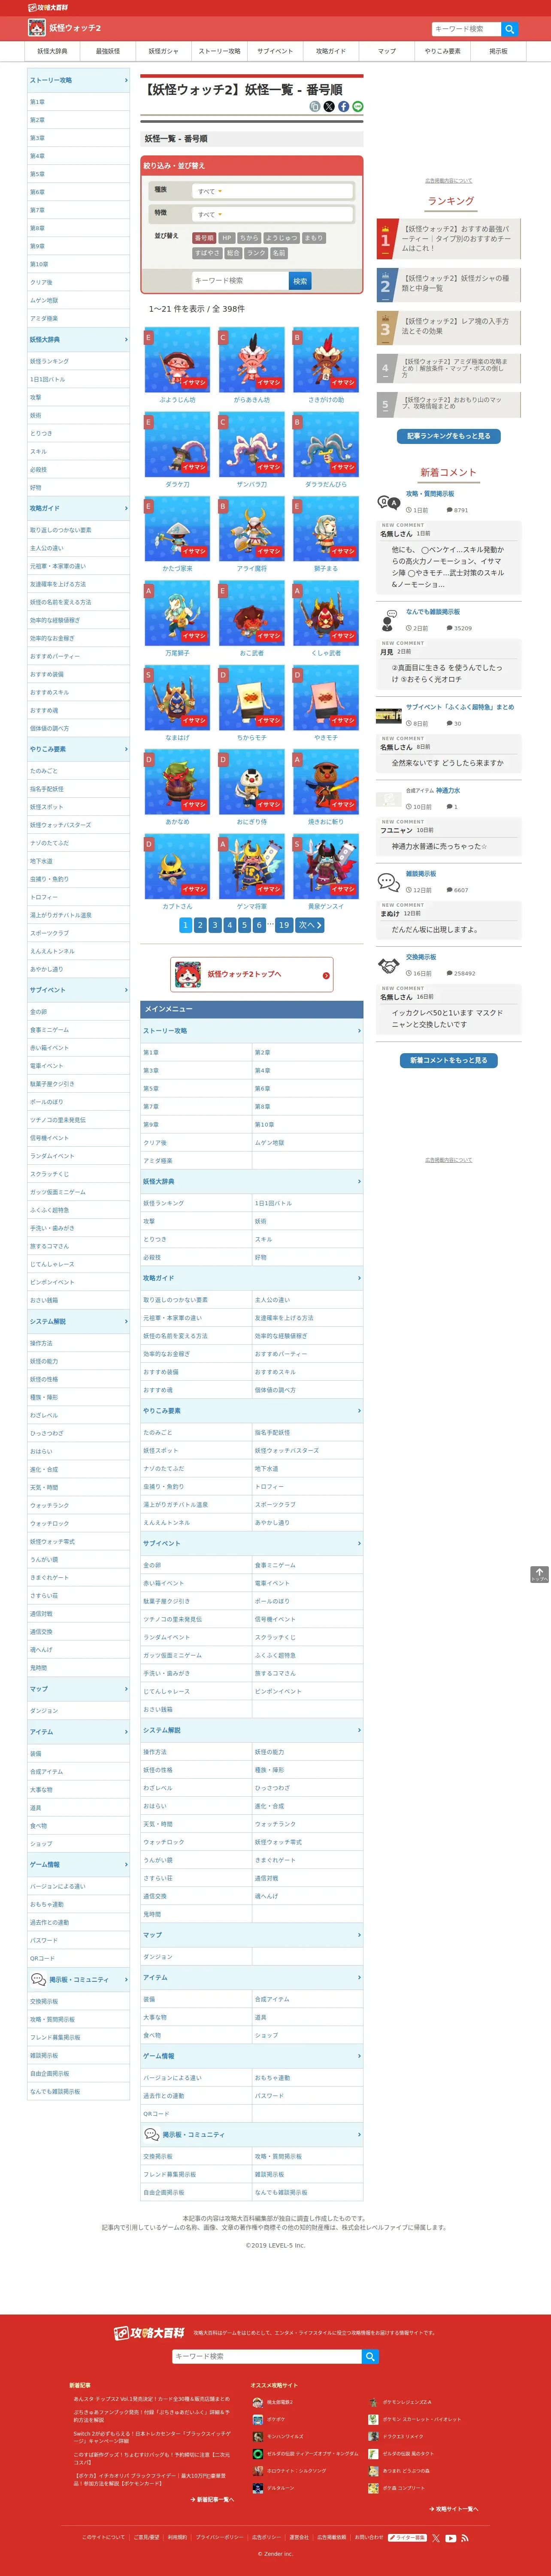
Task: Click the footer search magnifier icon
Action: pos(370,2356)
